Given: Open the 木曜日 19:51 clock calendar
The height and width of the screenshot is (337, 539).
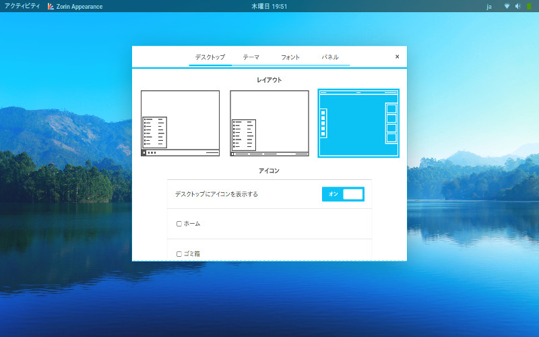Looking at the screenshot, I should pyautogui.click(x=269, y=6).
